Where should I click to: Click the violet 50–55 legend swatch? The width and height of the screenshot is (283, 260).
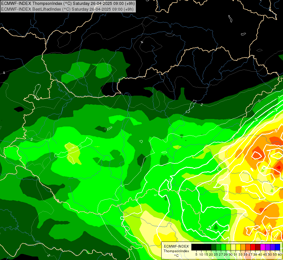(x=273, y=247)
